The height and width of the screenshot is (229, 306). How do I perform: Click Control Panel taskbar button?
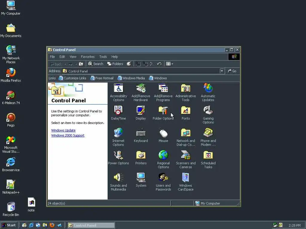[x=91, y=225]
